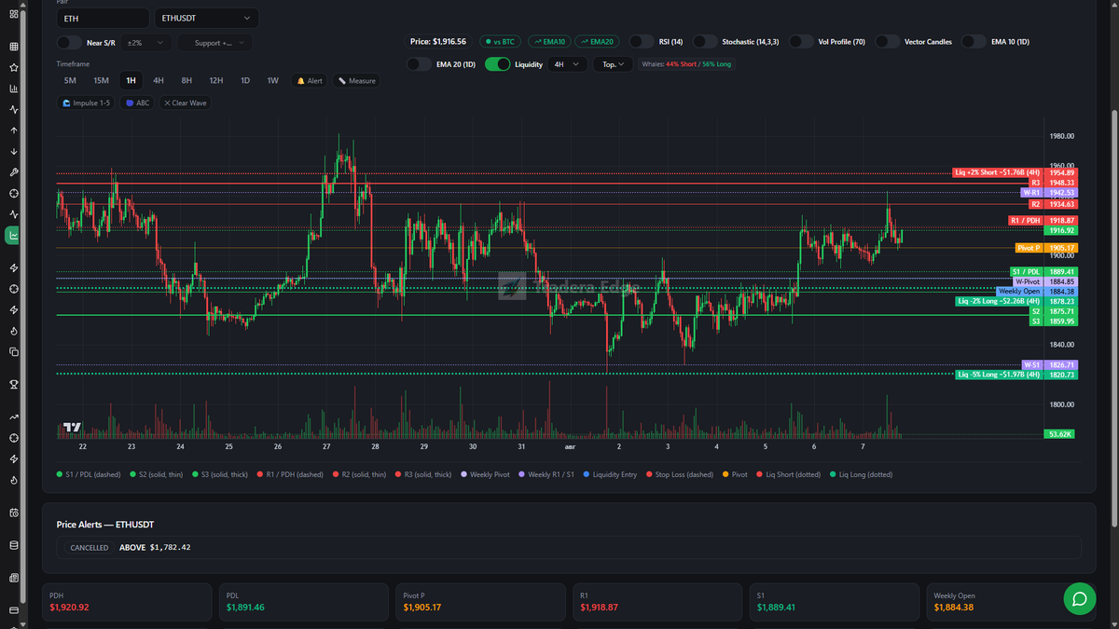Click the EMA10 chip button
Viewport: 1119px width, 629px height.
(549, 42)
